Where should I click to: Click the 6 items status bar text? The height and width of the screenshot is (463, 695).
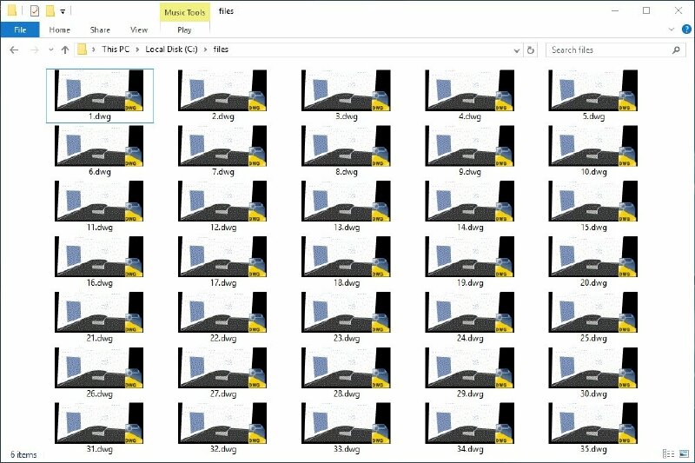[x=23, y=454]
